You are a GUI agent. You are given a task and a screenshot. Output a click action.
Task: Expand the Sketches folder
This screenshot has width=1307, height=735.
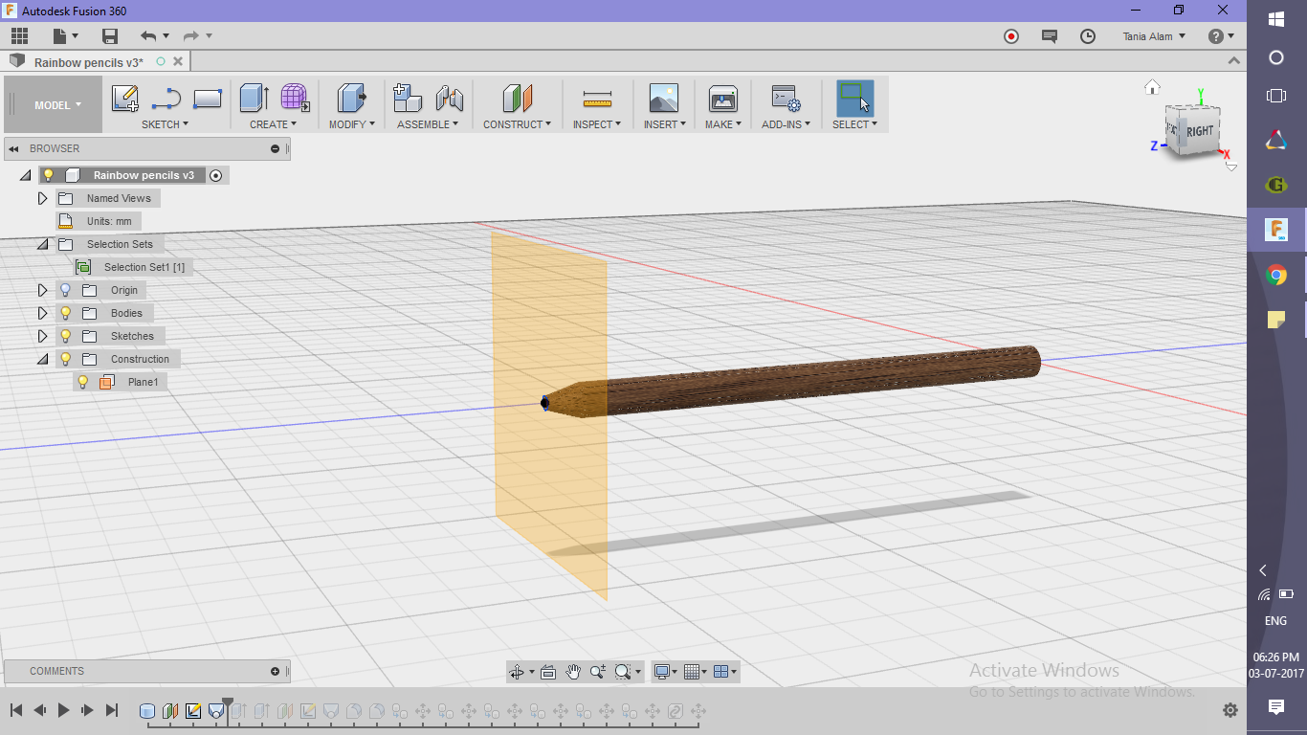point(42,336)
